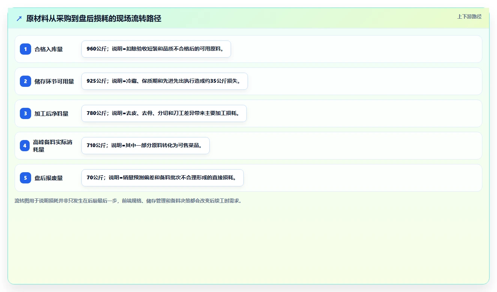Click the 上下游路径 label in header

coord(469,16)
